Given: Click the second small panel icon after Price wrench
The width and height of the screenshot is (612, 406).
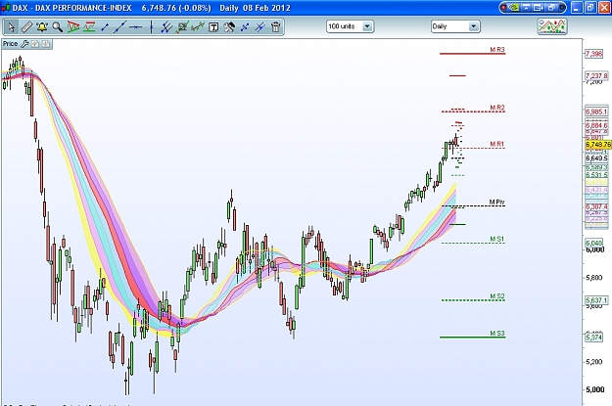Looking at the screenshot, I should pos(46,44).
